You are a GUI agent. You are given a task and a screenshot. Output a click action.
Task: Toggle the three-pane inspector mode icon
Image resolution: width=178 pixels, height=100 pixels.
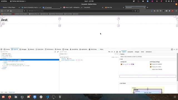(120, 52)
